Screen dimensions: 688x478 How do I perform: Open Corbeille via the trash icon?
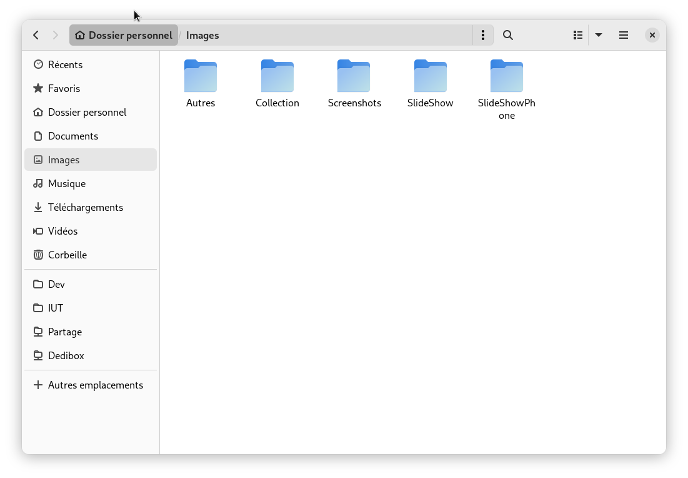click(x=38, y=255)
